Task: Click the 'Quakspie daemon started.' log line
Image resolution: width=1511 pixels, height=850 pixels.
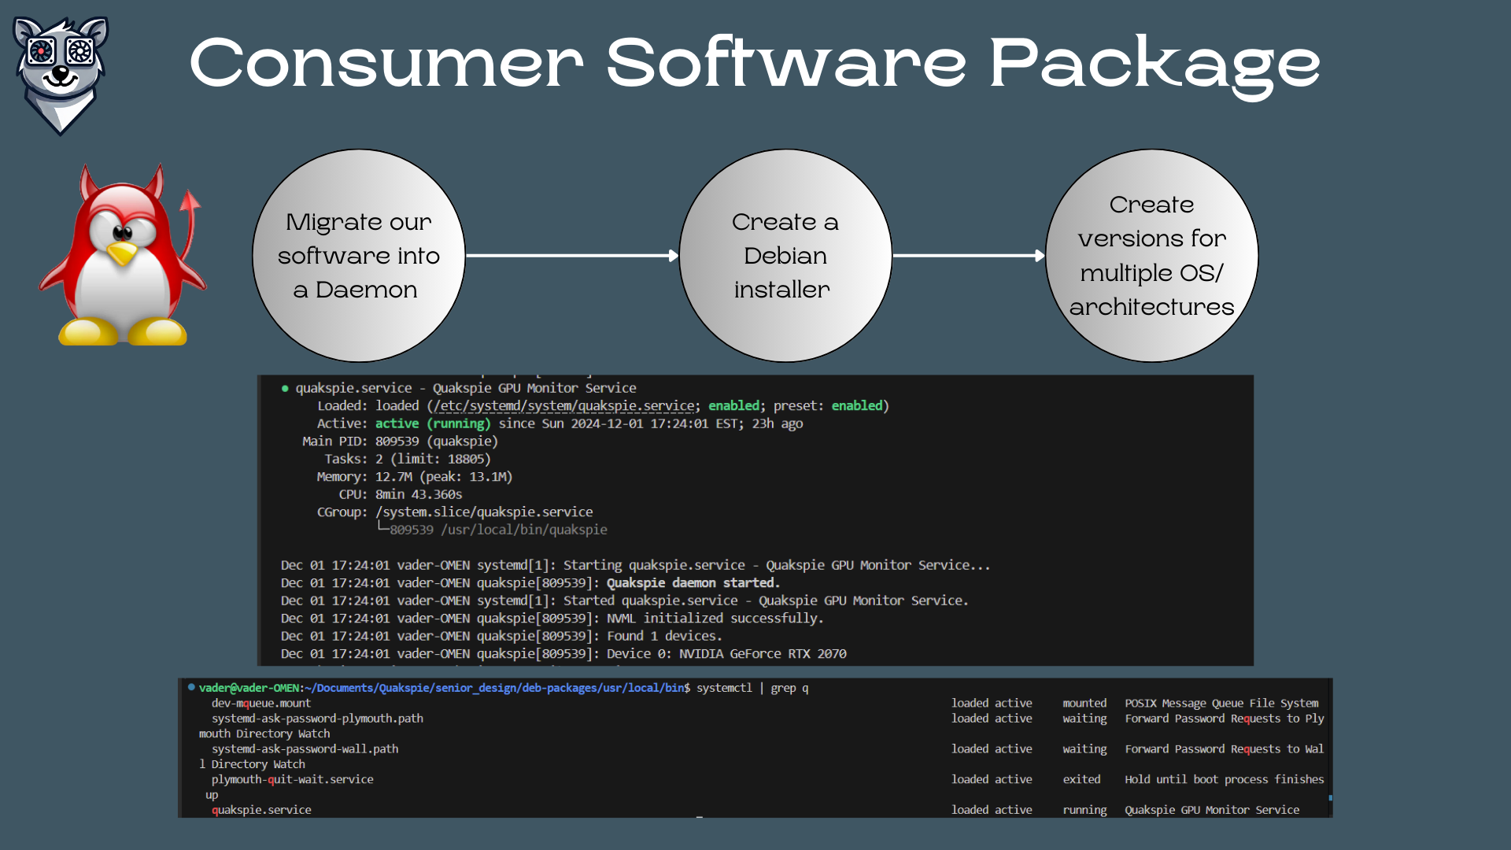Action: (x=693, y=583)
